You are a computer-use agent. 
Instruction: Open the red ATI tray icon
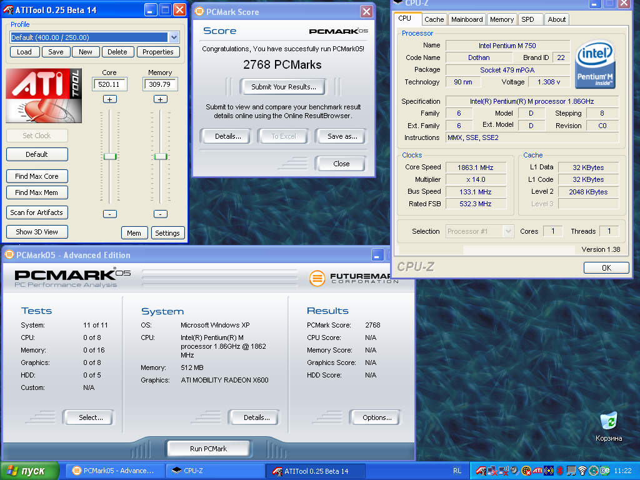(537, 471)
